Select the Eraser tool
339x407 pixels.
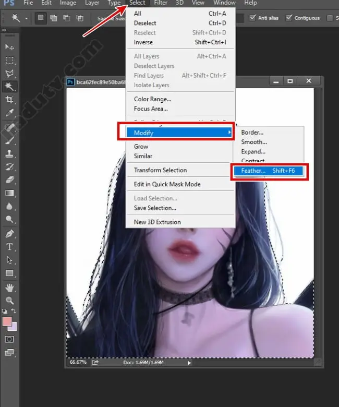point(9,180)
